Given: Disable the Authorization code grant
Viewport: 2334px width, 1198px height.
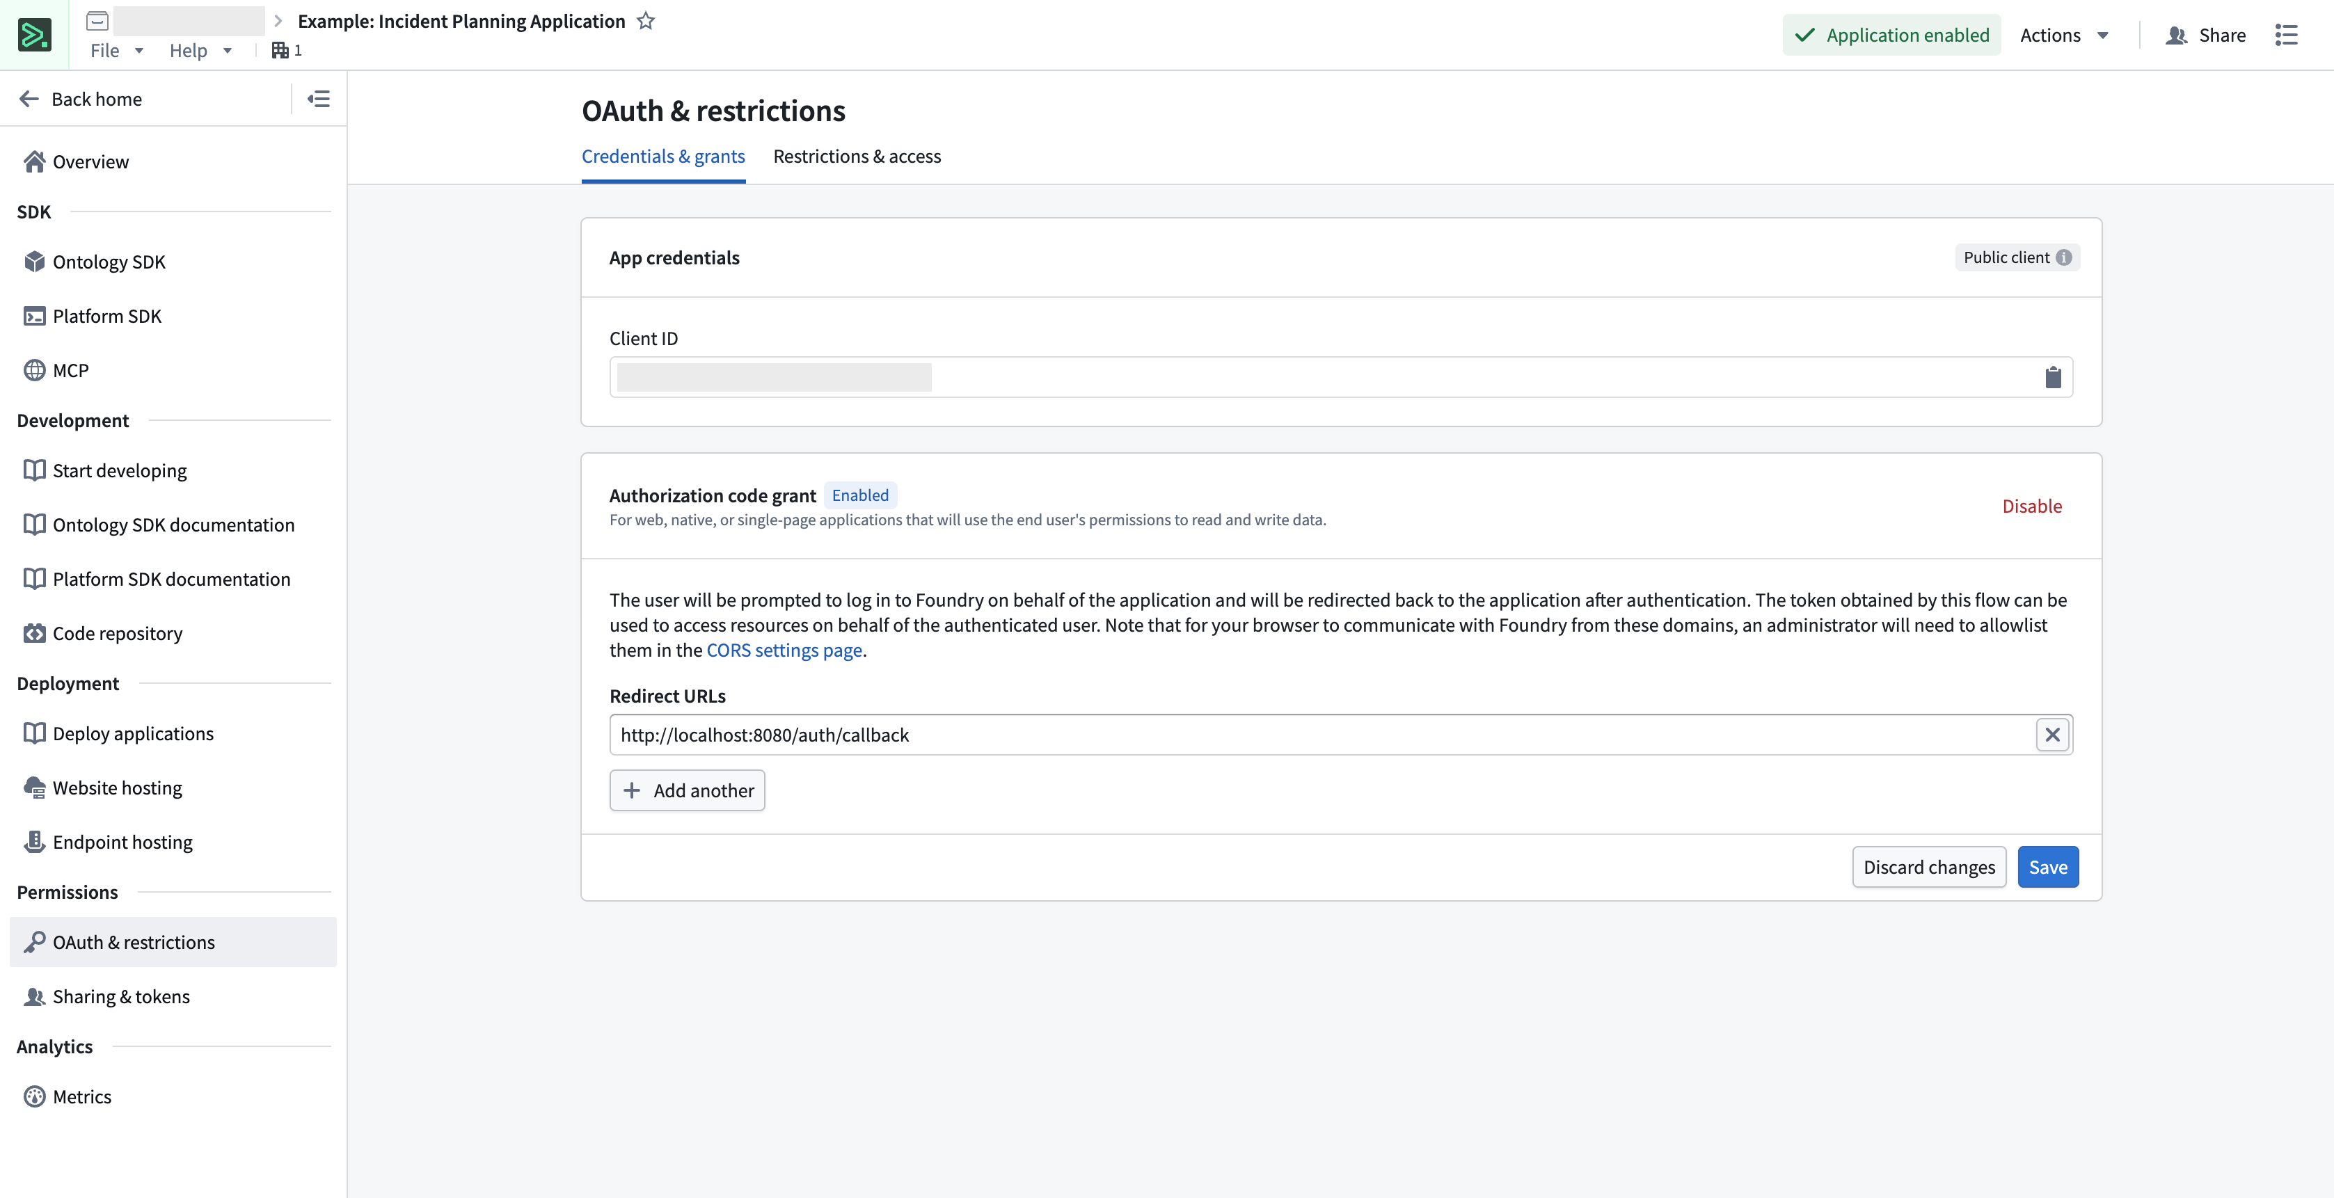Looking at the screenshot, I should (2031, 506).
